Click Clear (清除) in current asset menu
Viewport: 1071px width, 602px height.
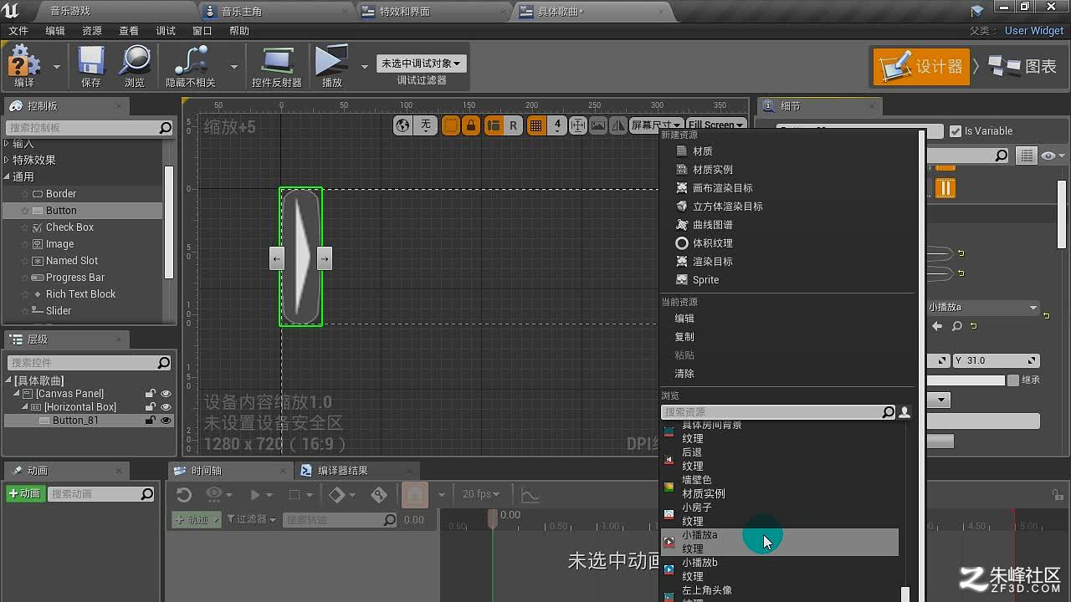(684, 374)
